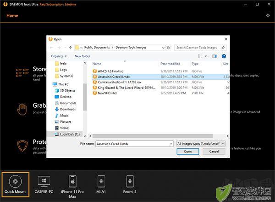Click navigation pane scroll down arrow
This screenshot has width=275, height=202.
coord(85,136)
